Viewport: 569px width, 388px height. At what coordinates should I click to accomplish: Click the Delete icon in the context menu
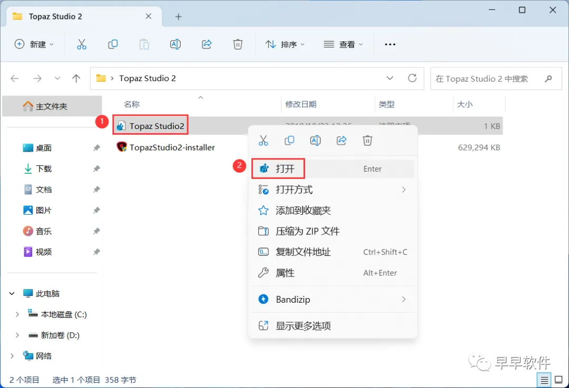(368, 141)
